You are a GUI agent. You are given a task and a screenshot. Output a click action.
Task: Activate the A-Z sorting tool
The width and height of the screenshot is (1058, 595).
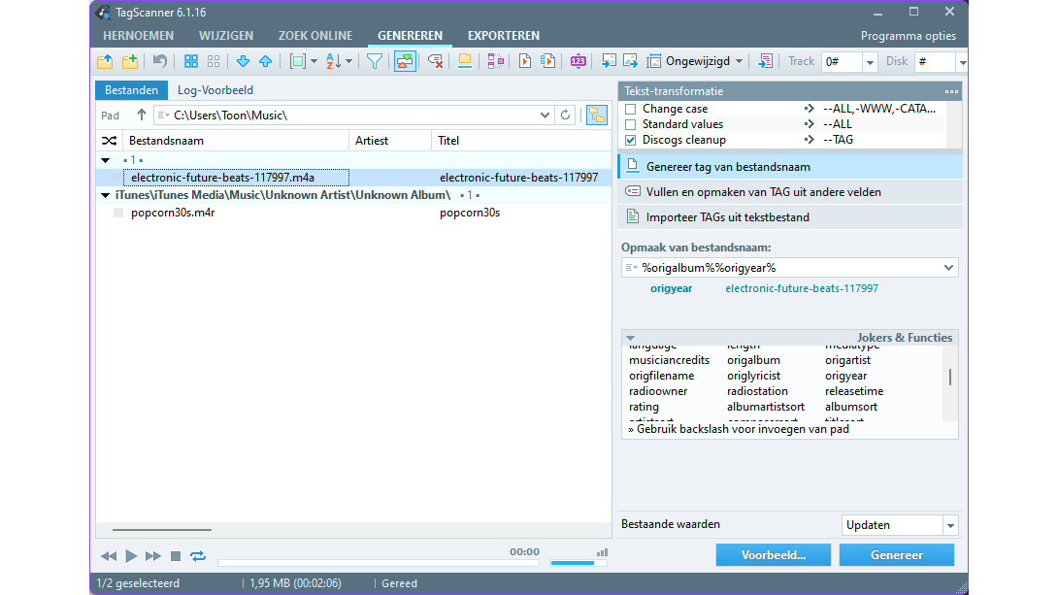tap(335, 60)
